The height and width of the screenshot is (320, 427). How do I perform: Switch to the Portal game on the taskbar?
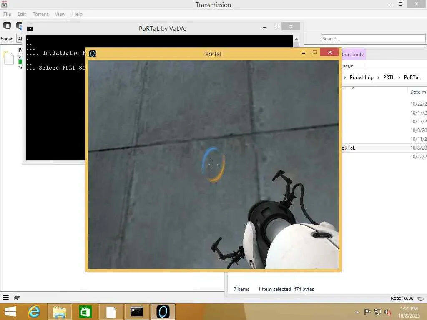[x=163, y=312]
